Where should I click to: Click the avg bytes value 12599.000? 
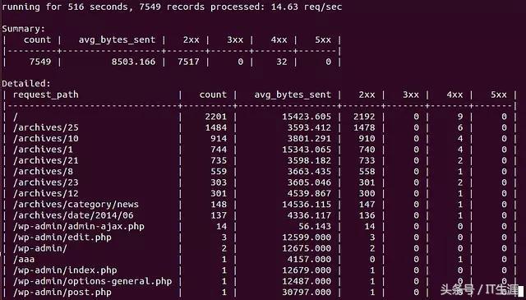click(x=307, y=238)
